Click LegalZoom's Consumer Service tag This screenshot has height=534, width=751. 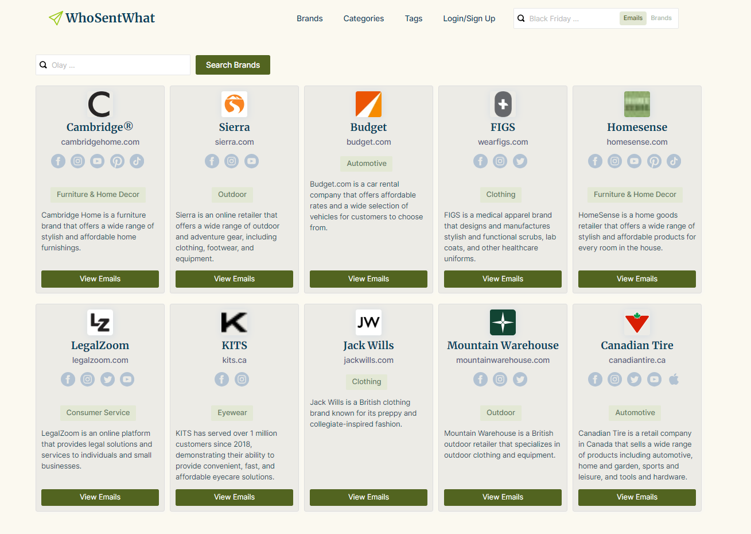point(98,413)
